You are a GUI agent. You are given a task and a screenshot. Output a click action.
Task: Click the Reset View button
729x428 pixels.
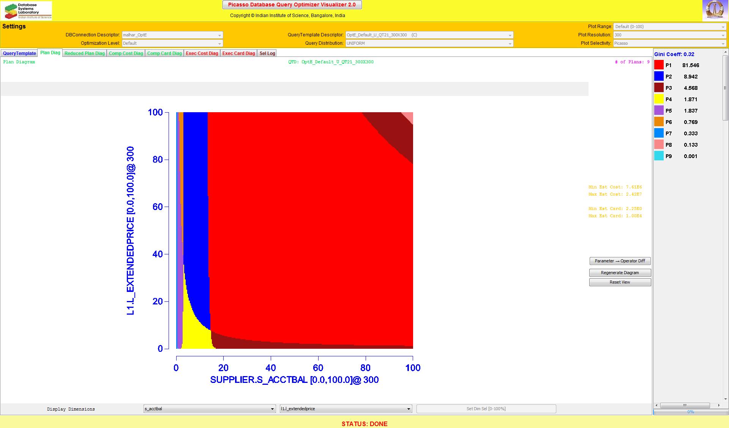pos(620,282)
